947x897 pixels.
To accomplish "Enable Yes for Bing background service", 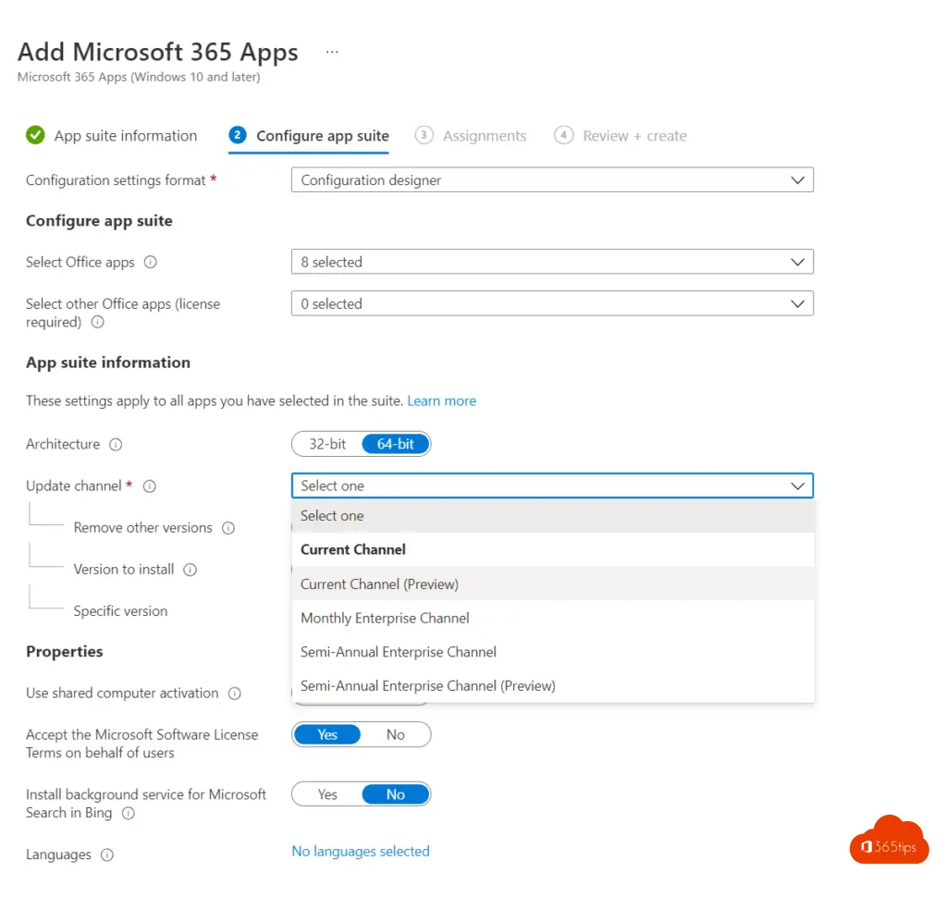I will tap(327, 794).
